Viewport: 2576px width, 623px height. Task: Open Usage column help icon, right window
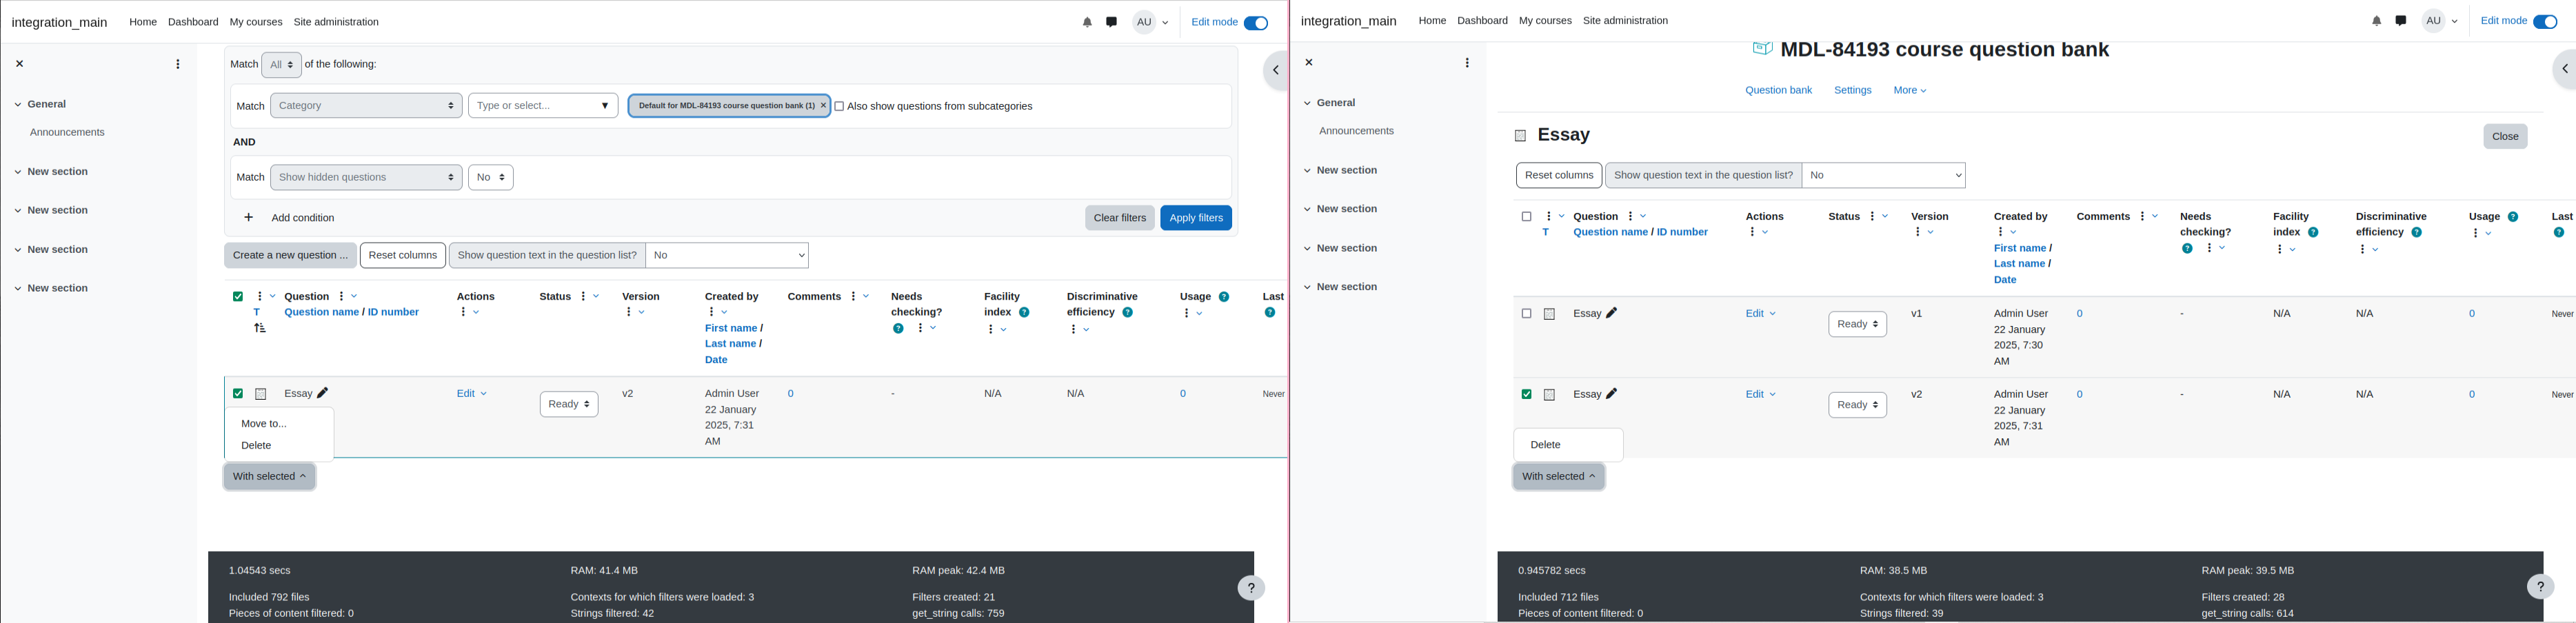tap(2513, 217)
